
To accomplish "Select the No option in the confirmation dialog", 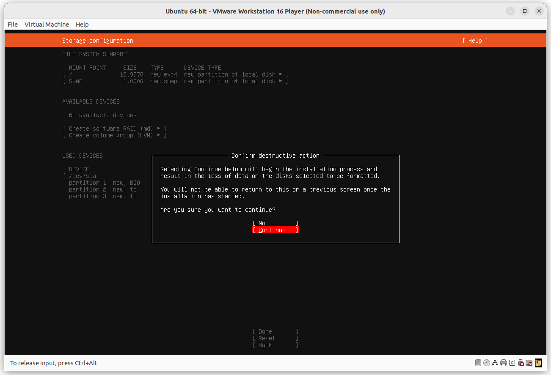I will [x=275, y=223].
